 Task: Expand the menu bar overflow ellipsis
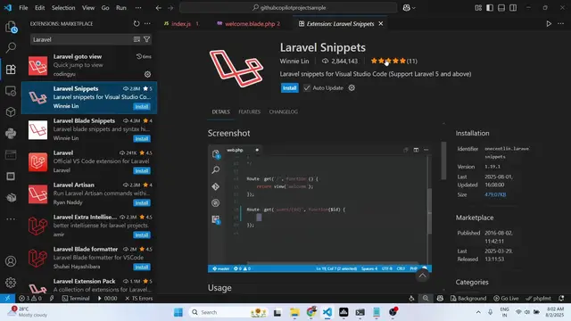click(138, 8)
